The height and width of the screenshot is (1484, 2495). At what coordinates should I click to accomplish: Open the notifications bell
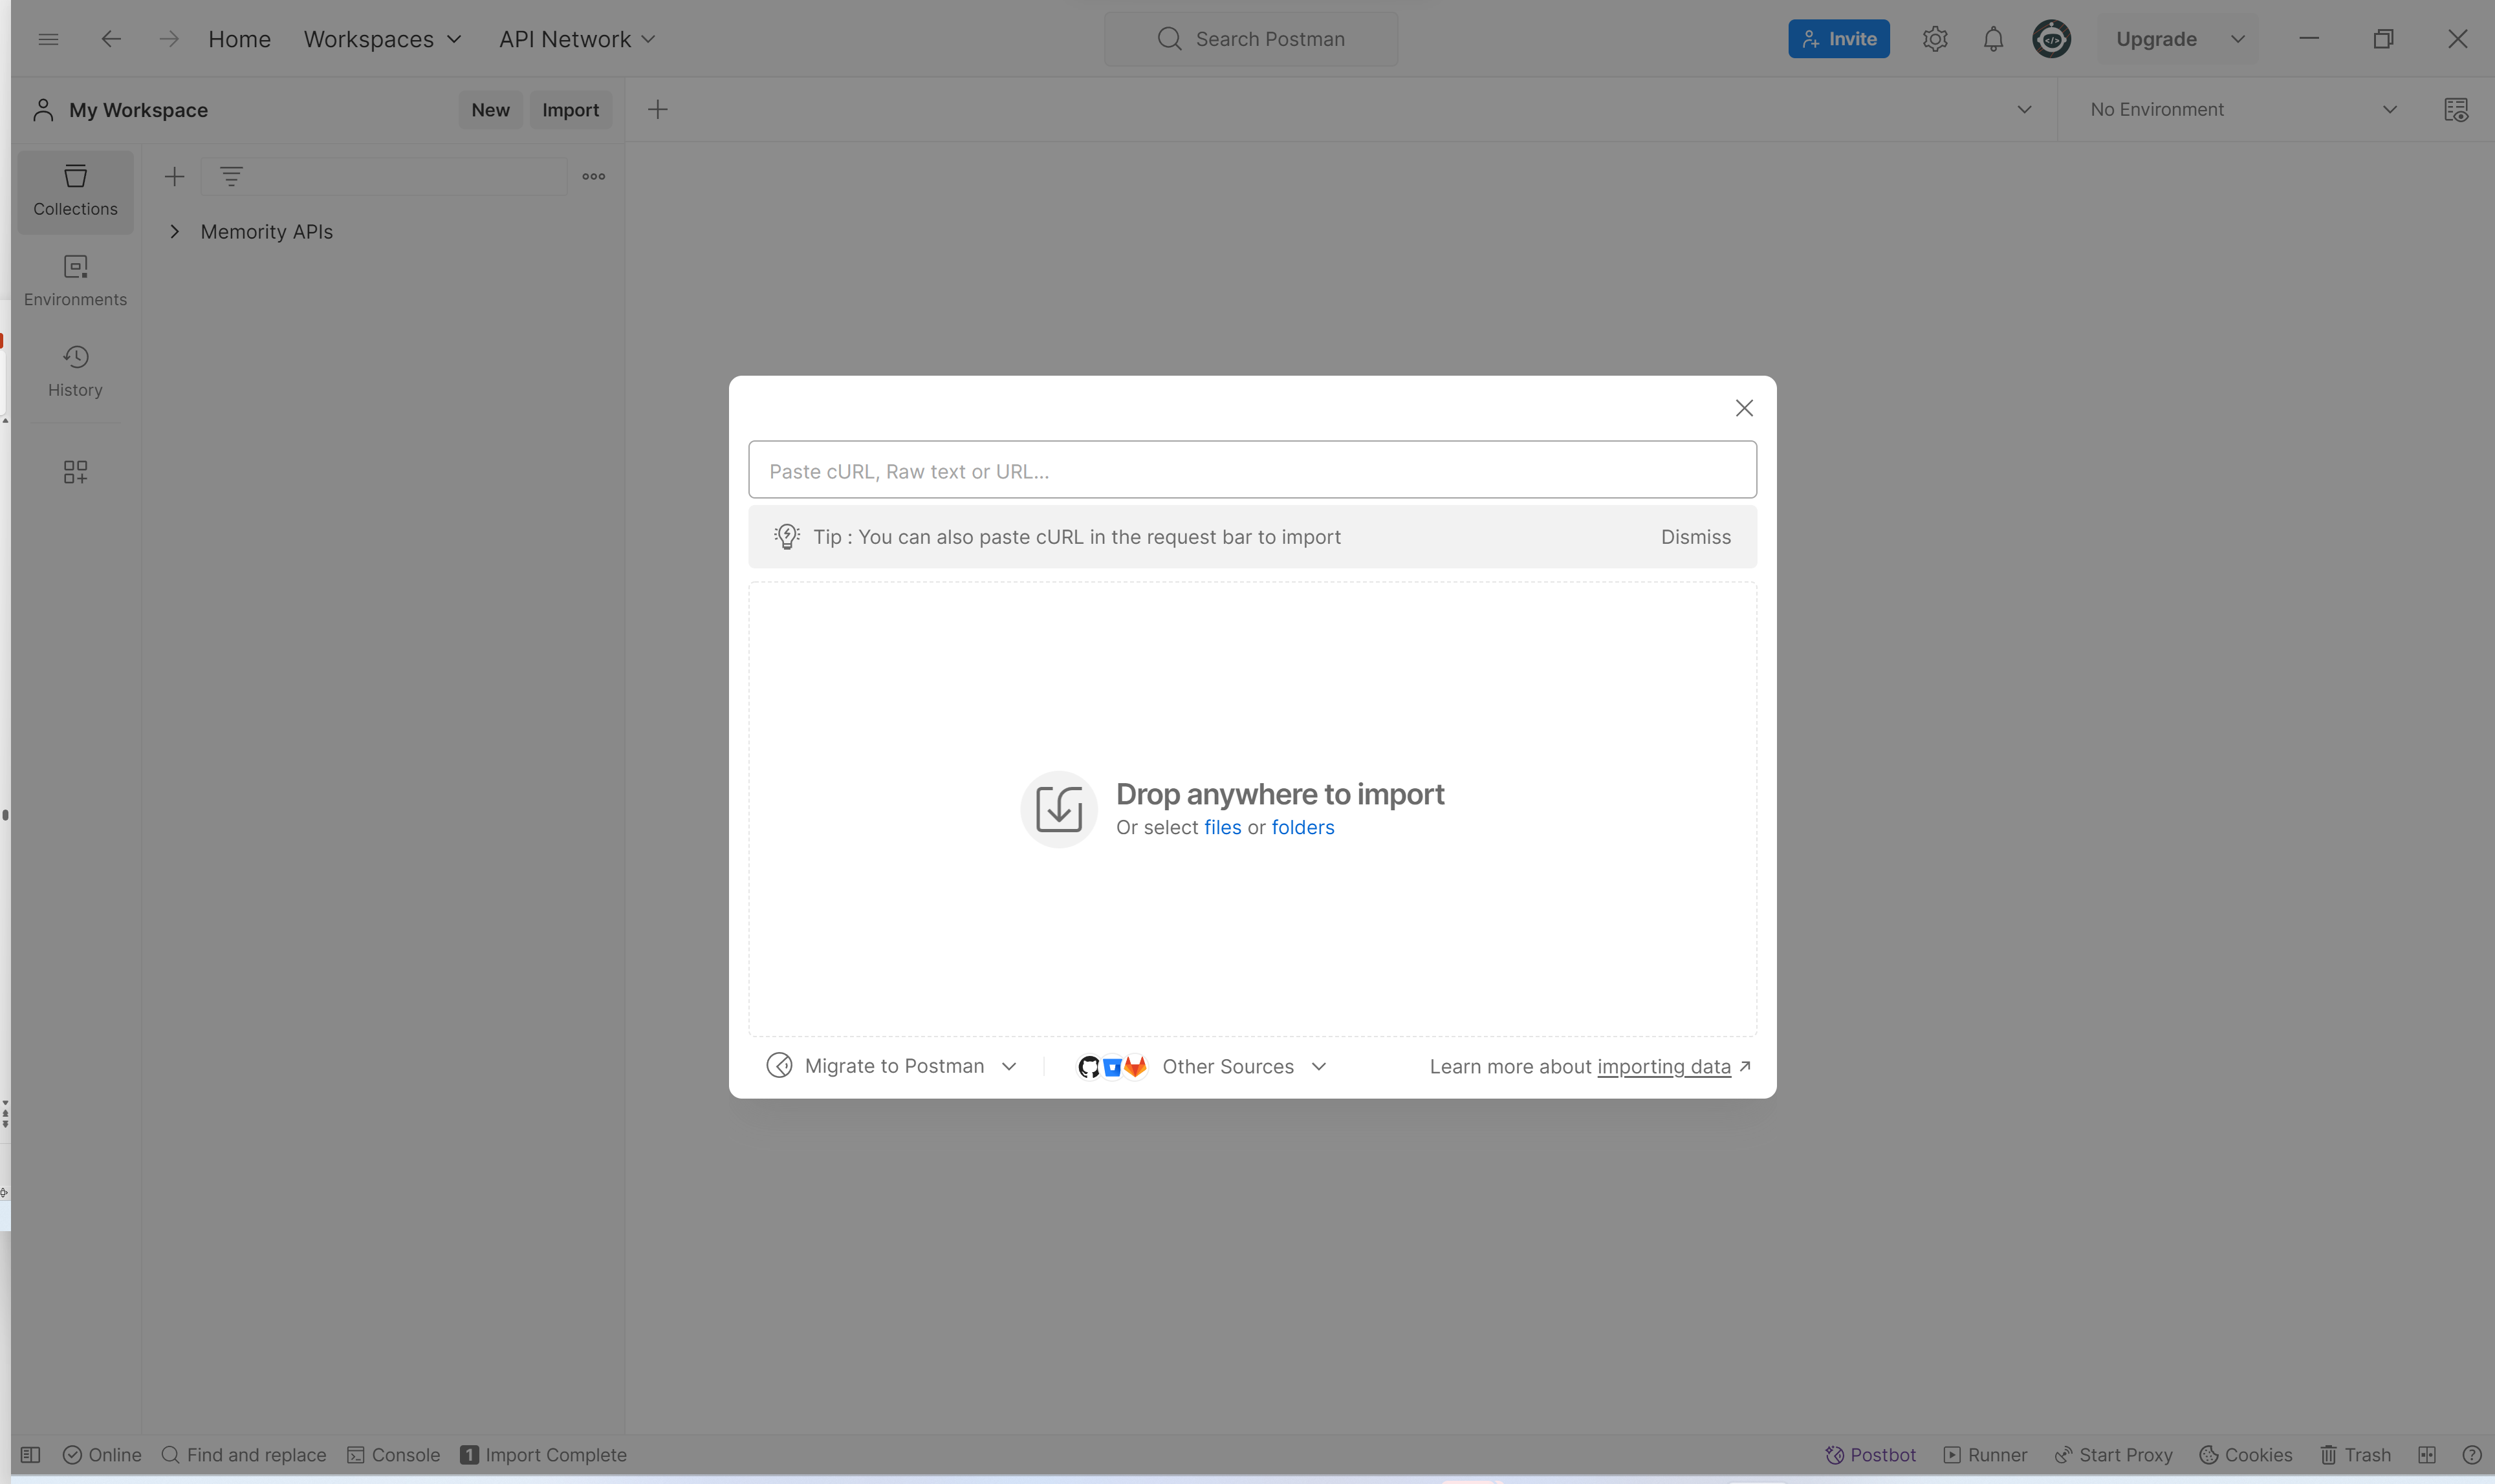(1993, 39)
